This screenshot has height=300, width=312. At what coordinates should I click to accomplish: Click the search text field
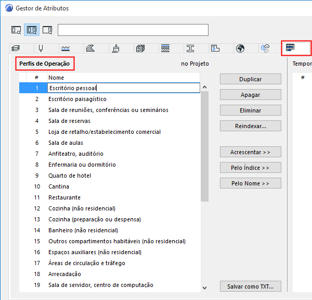point(133,30)
